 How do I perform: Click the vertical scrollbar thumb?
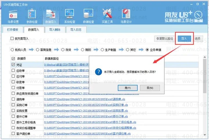click(205, 76)
